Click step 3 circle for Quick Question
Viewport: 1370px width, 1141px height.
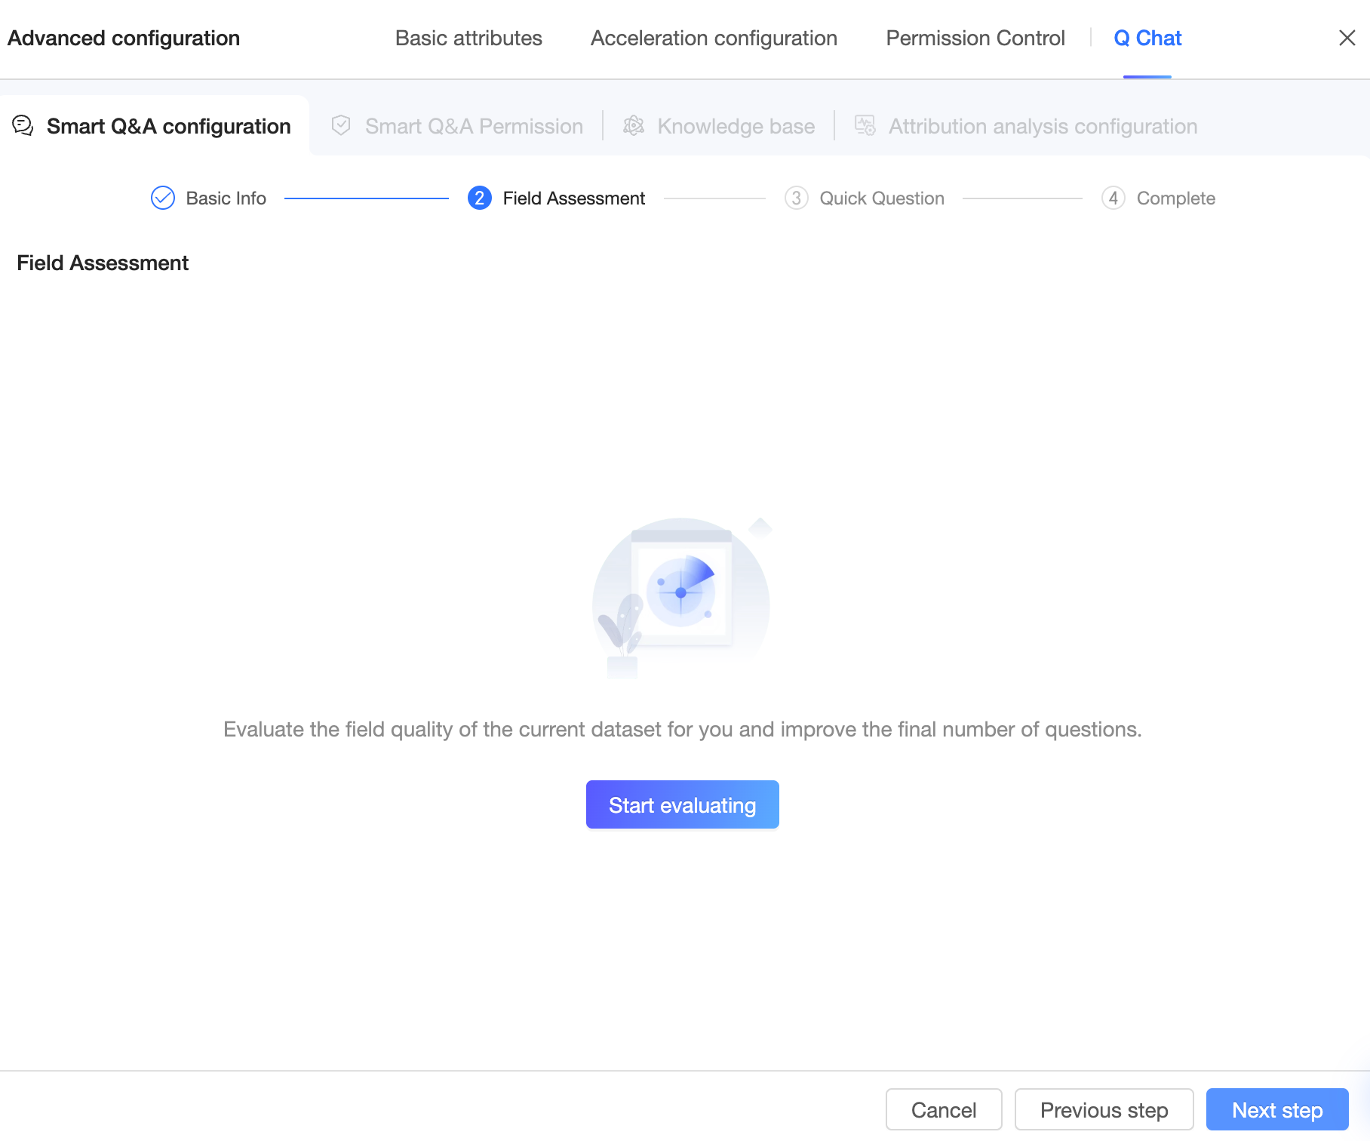(797, 198)
